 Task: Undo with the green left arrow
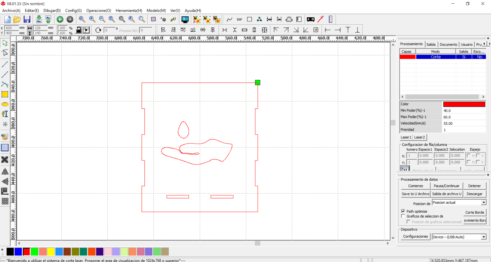(60, 19)
